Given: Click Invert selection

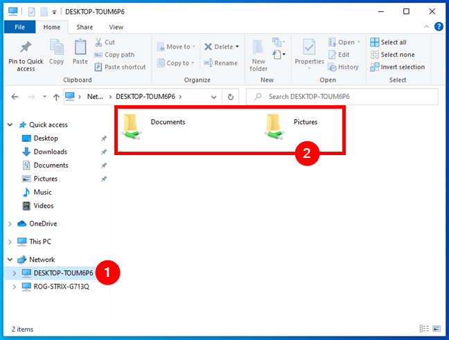Looking at the screenshot, I should tap(398, 67).
